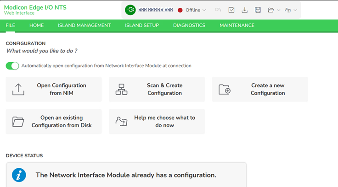This screenshot has height=187, width=338.
Task: Click the validate checkmark icon in toolbar
Action: (231, 10)
